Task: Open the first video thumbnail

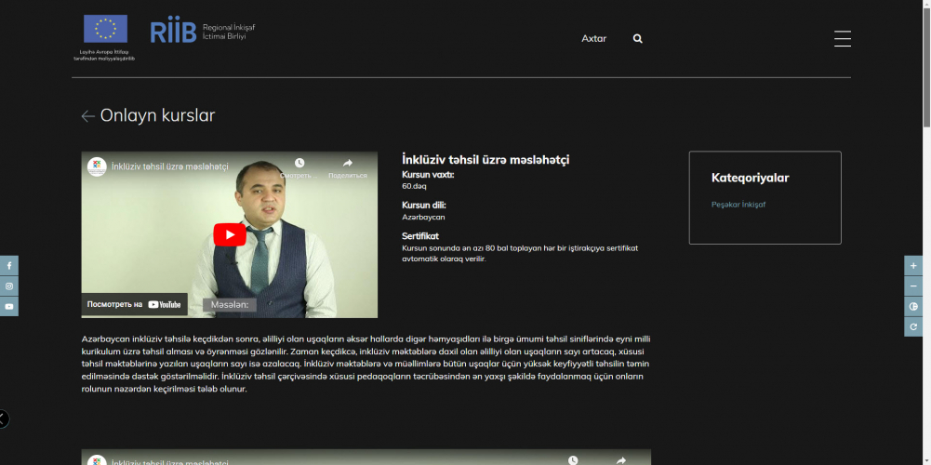Action: 229,234
